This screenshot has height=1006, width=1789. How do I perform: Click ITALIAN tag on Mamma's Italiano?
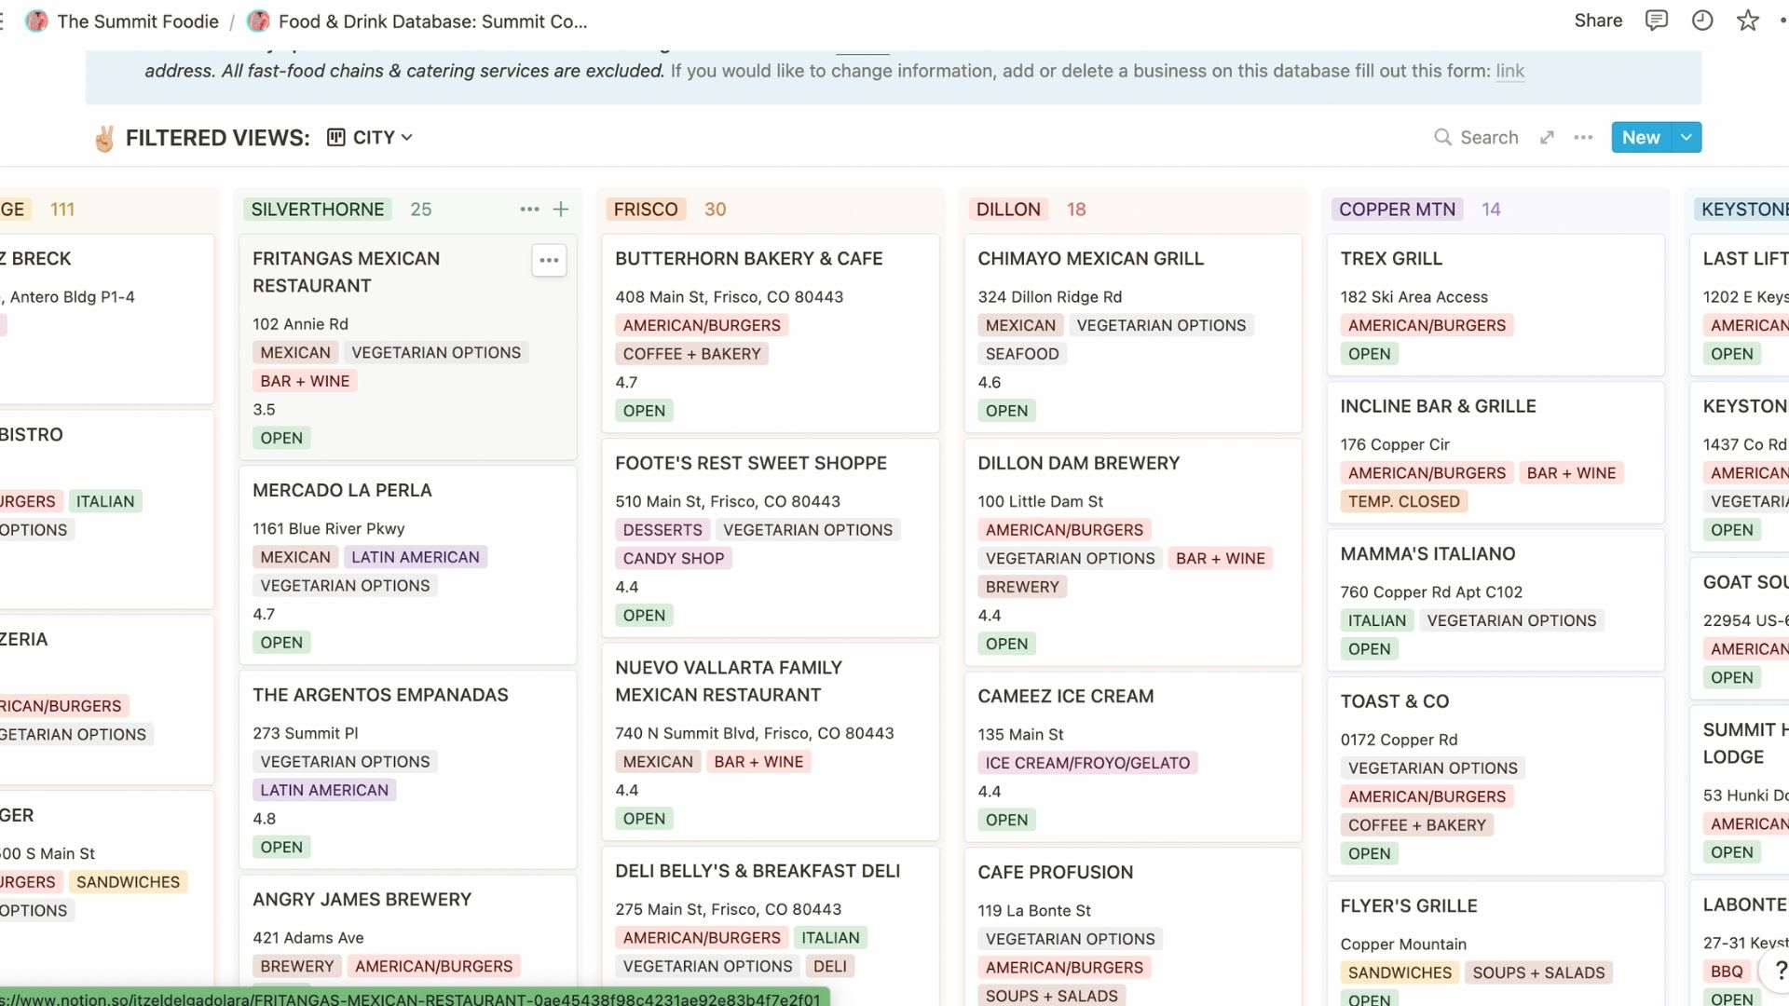click(1376, 620)
